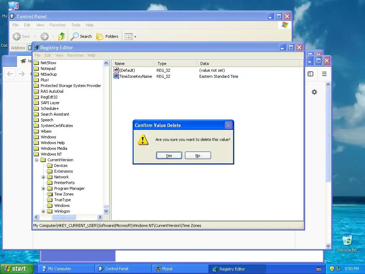
Task: Go up one folder level in Control Panel
Action: coord(62,36)
